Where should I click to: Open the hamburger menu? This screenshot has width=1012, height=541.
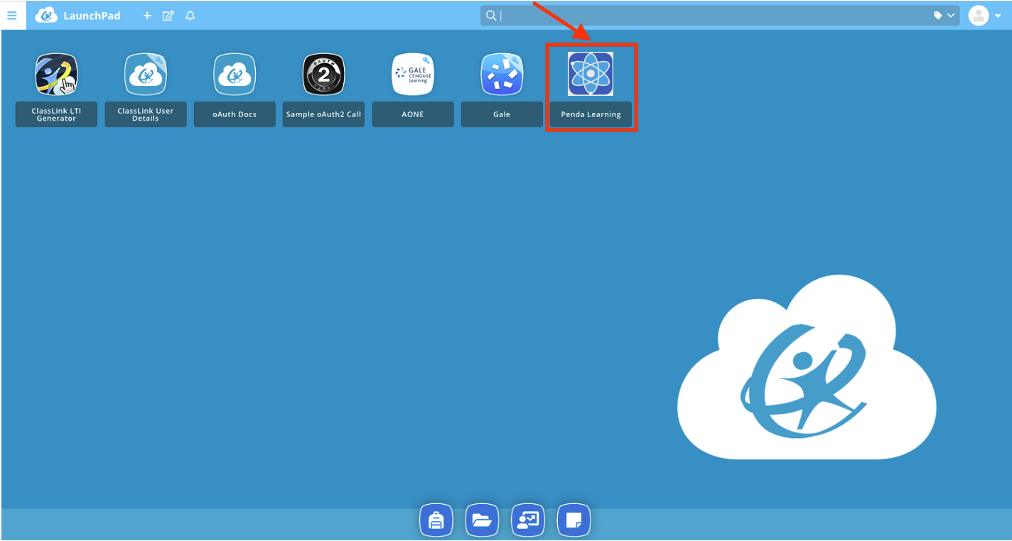click(12, 15)
